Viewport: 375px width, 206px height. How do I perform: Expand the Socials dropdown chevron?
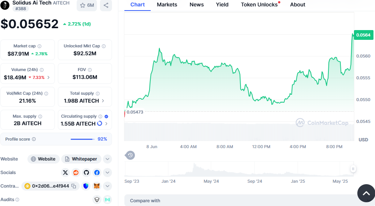(107, 173)
